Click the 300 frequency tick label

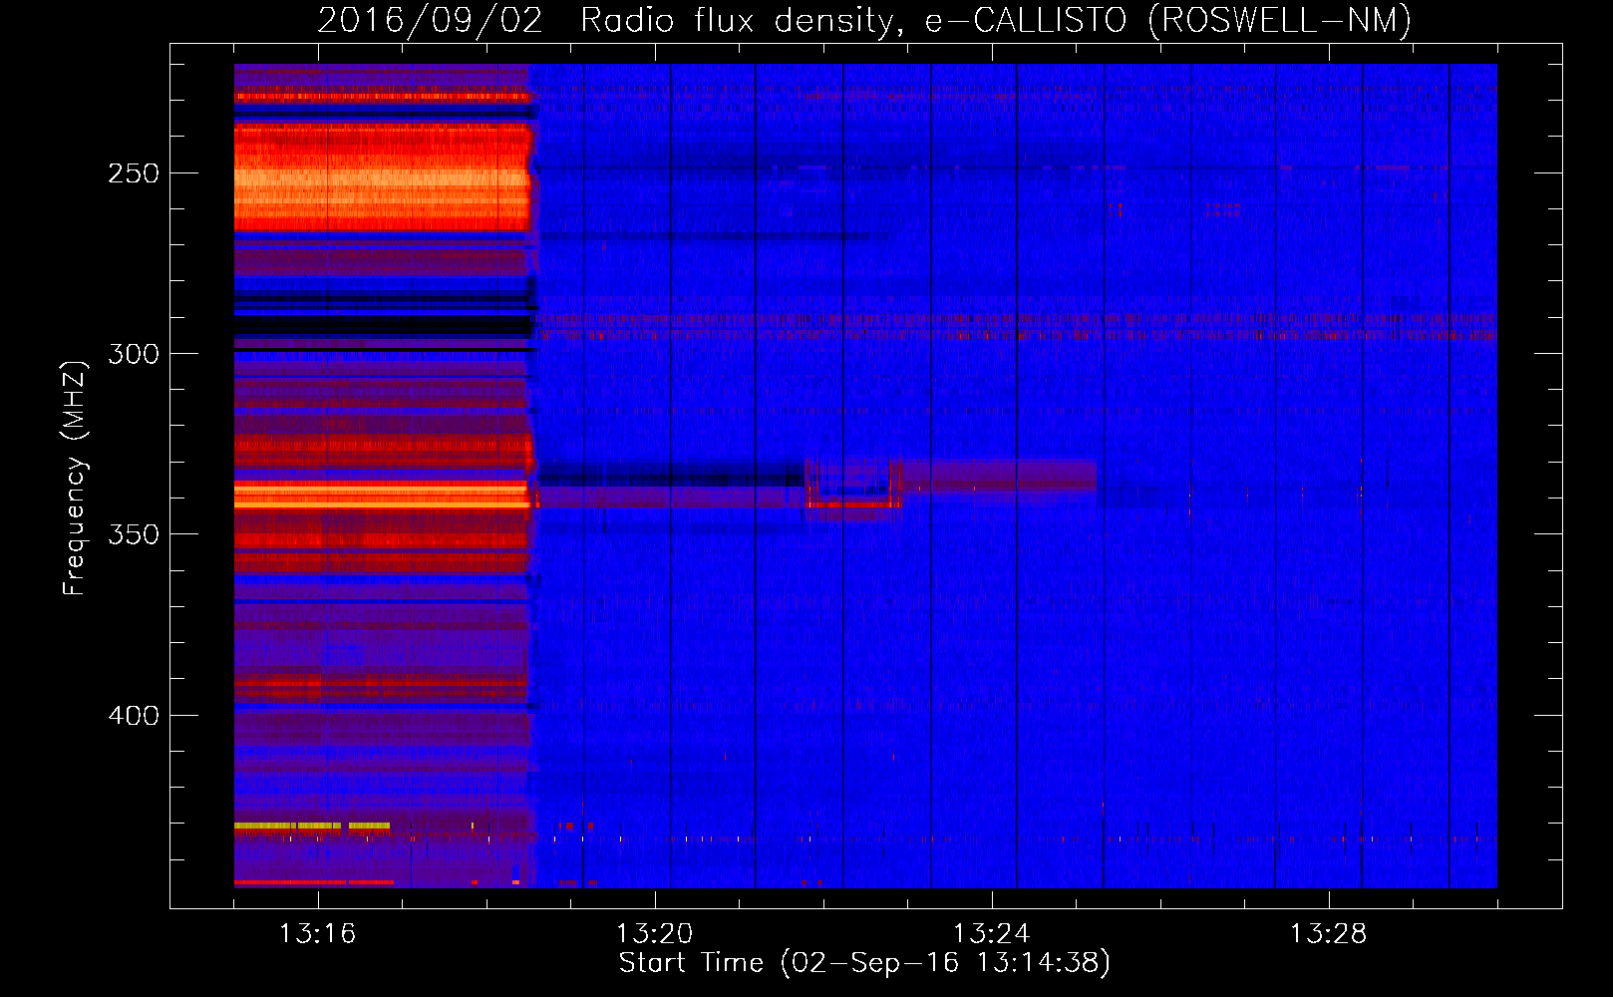click(134, 354)
